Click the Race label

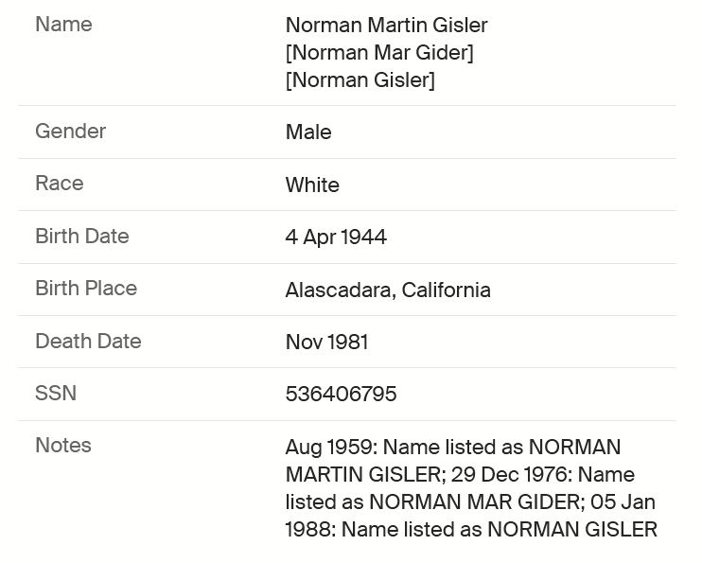point(59,184)
